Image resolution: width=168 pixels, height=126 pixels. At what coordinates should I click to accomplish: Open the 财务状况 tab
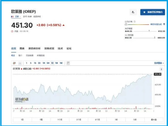[49, 49]
